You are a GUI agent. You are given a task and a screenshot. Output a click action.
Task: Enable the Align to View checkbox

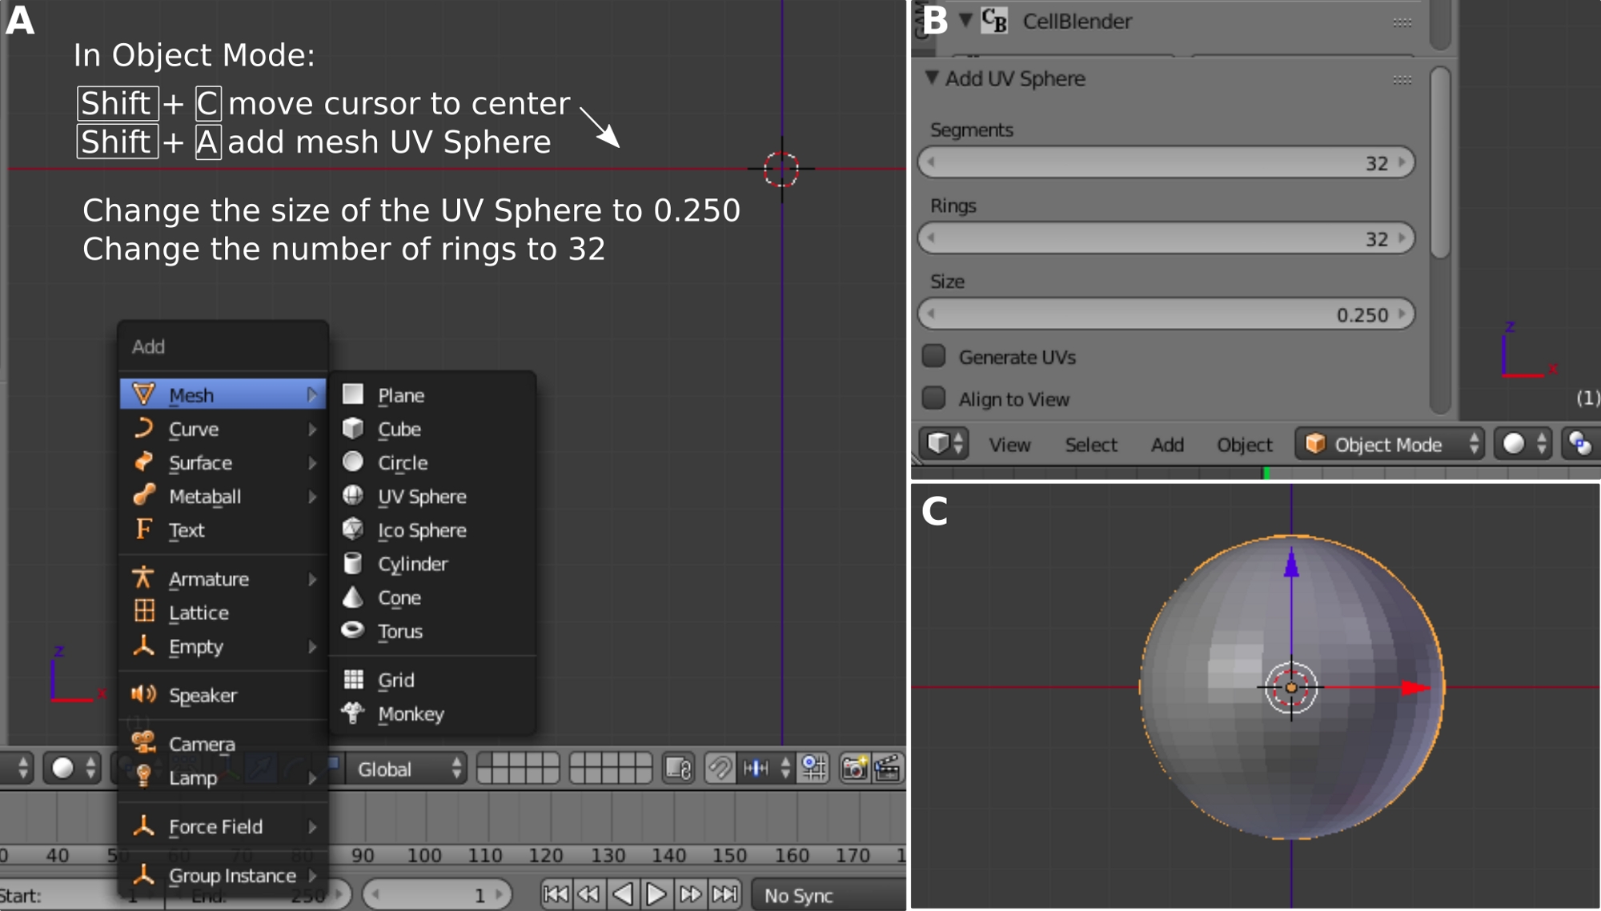pos(934,398)
